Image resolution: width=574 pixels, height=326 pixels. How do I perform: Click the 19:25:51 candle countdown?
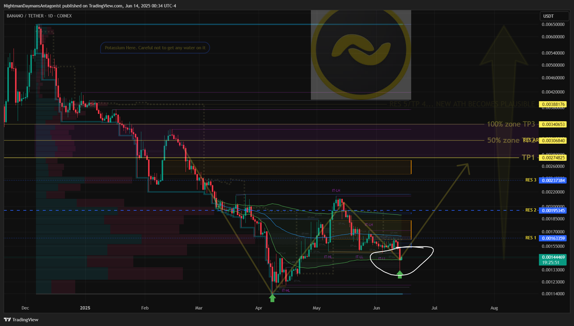point(551,262)
